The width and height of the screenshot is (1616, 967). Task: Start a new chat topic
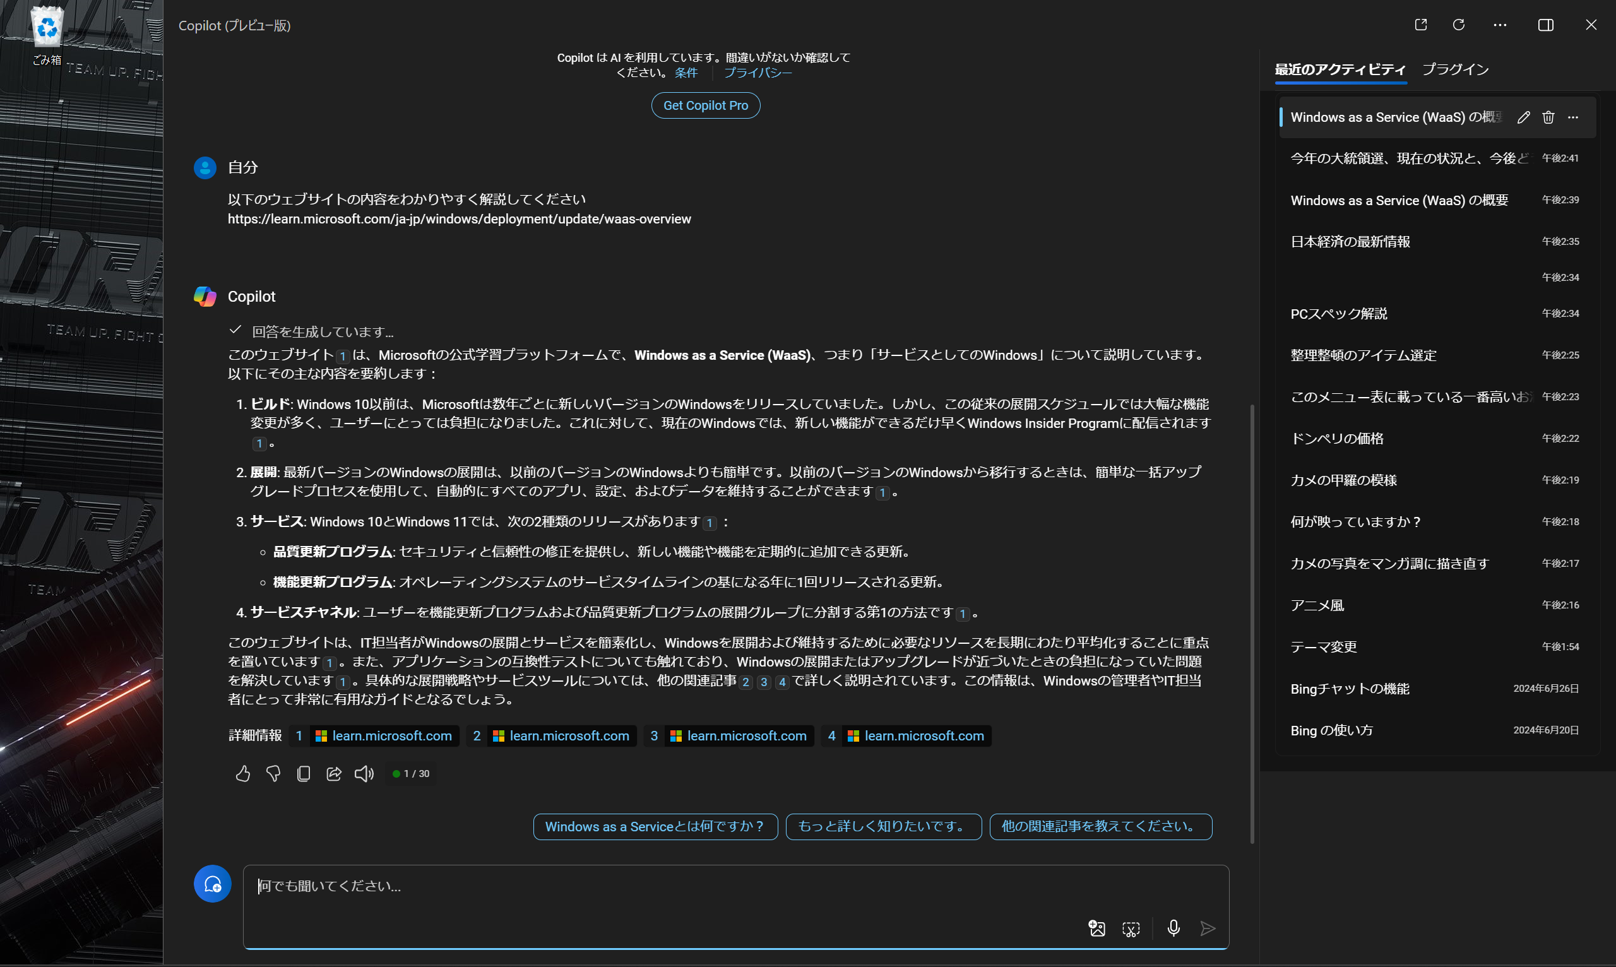211,884
